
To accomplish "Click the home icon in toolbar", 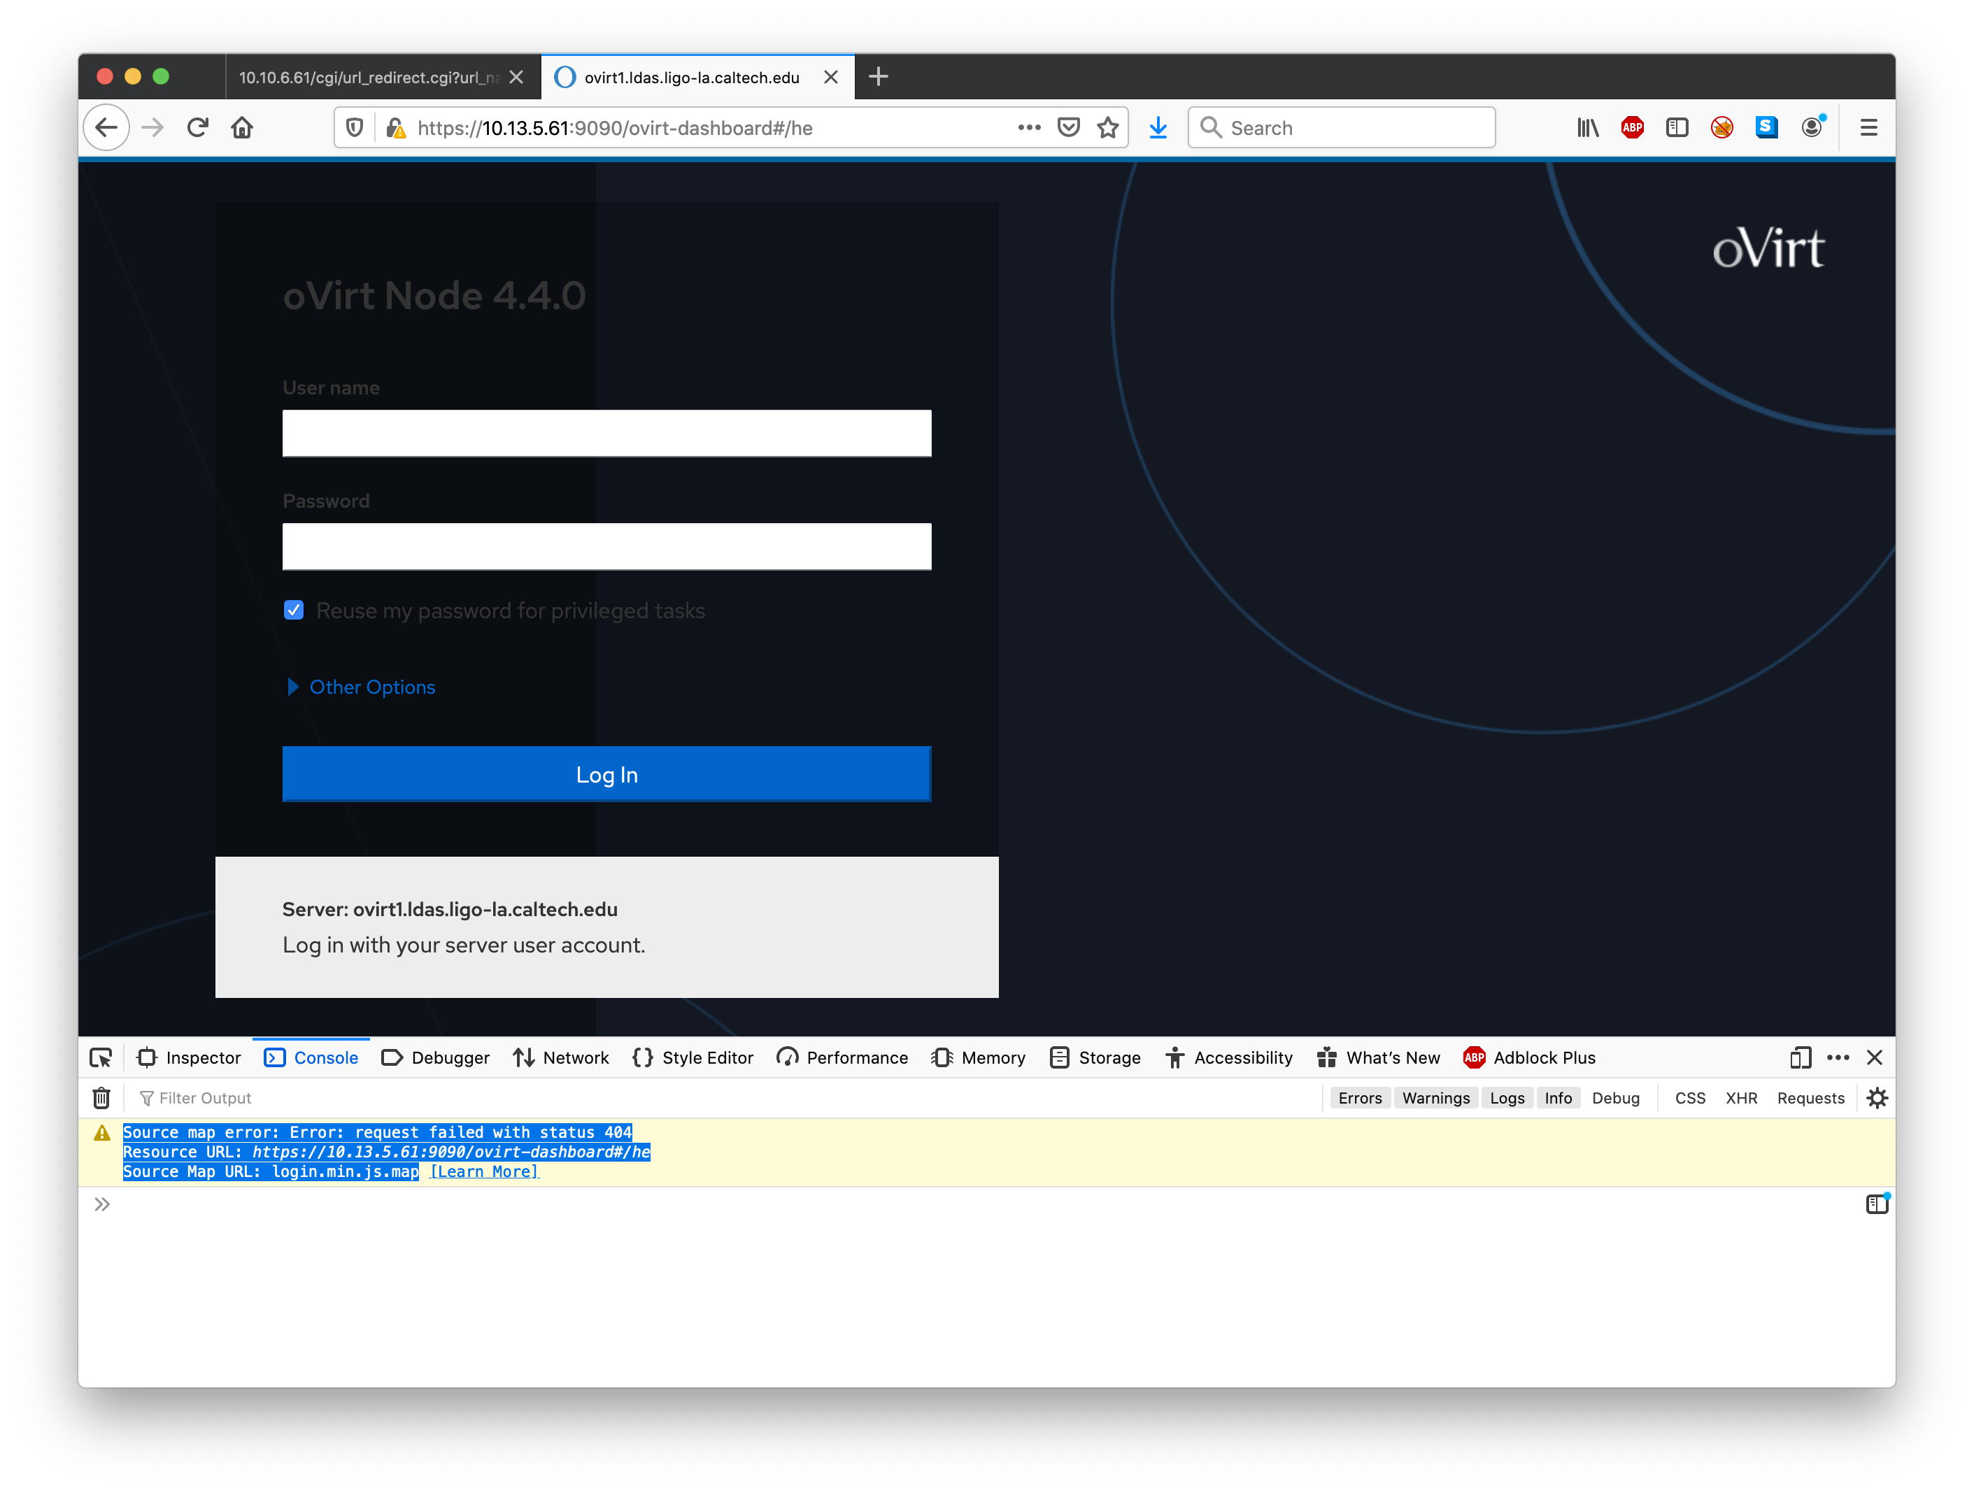I will point(242,127).
